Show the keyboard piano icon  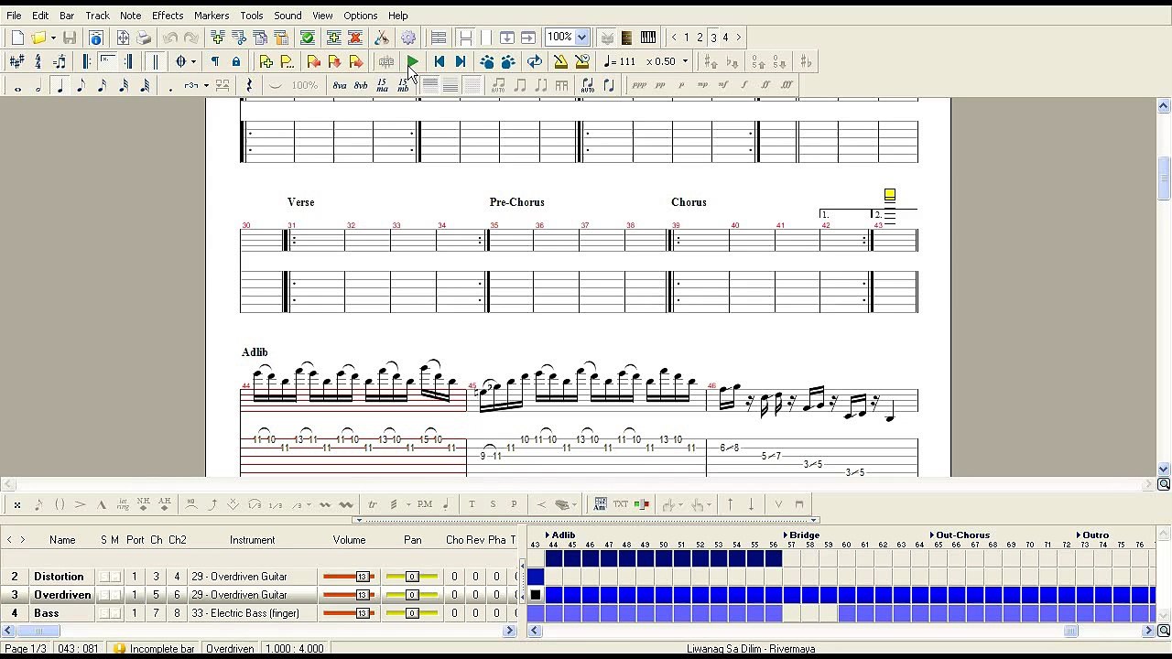648,38
